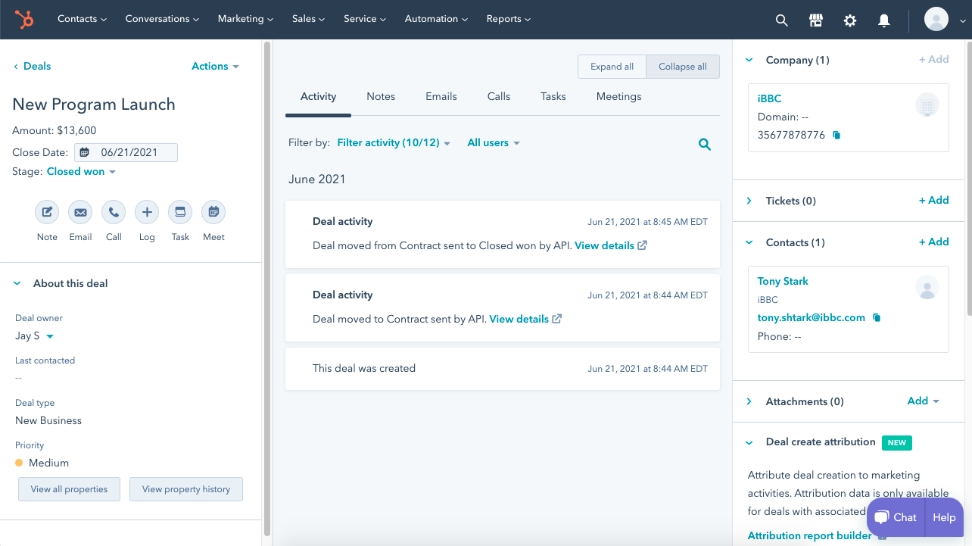Open the Contacts navigation menu
972x546 pixels.
click(x=82, y=19)
